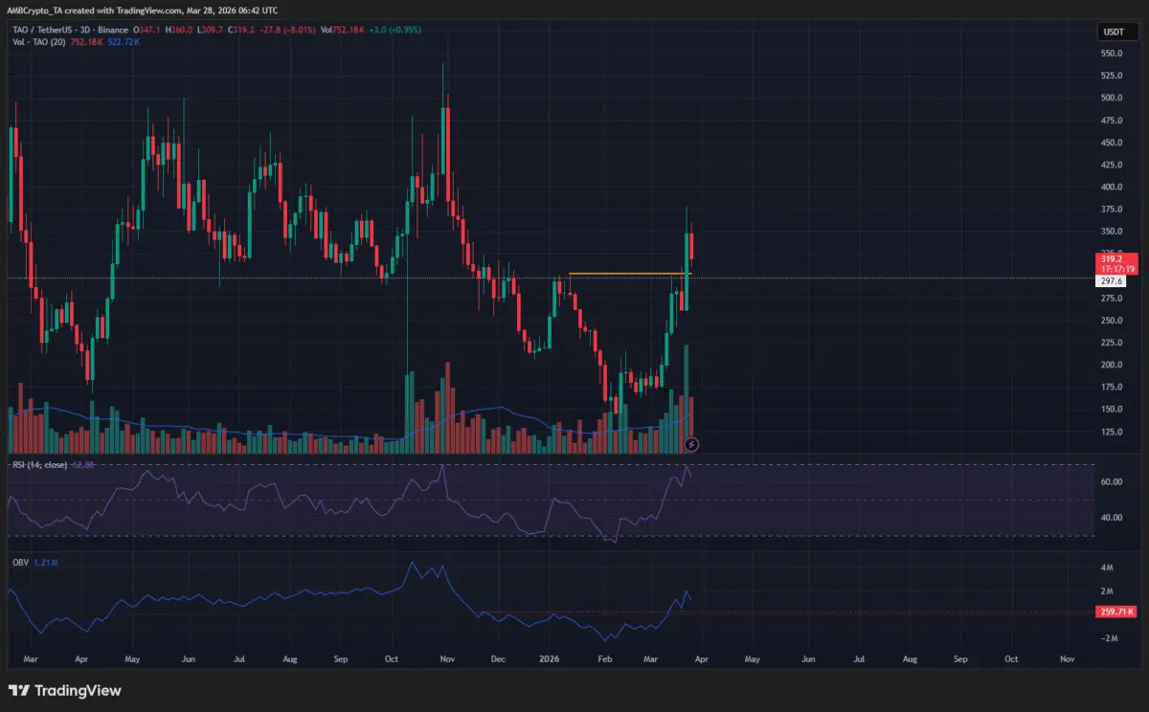The image size is (1149, 712).
Task: Click the 2026 label on the time axis
Action: coord(550,659)
